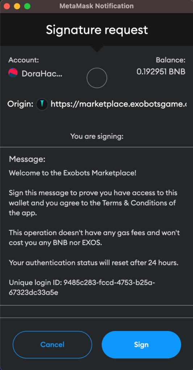Minimize the MetaMask Notification window

coord(17,6)
